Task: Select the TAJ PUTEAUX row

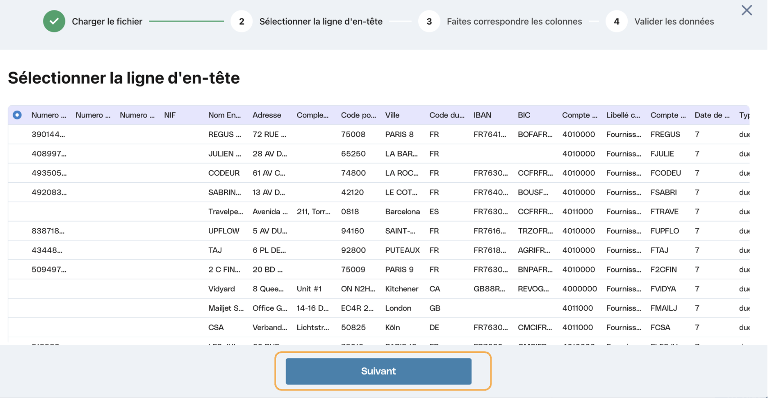Action: [x=379, y=250]
